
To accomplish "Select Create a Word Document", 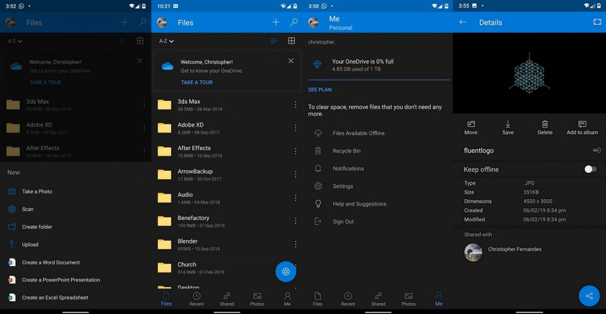I will 50,263.
